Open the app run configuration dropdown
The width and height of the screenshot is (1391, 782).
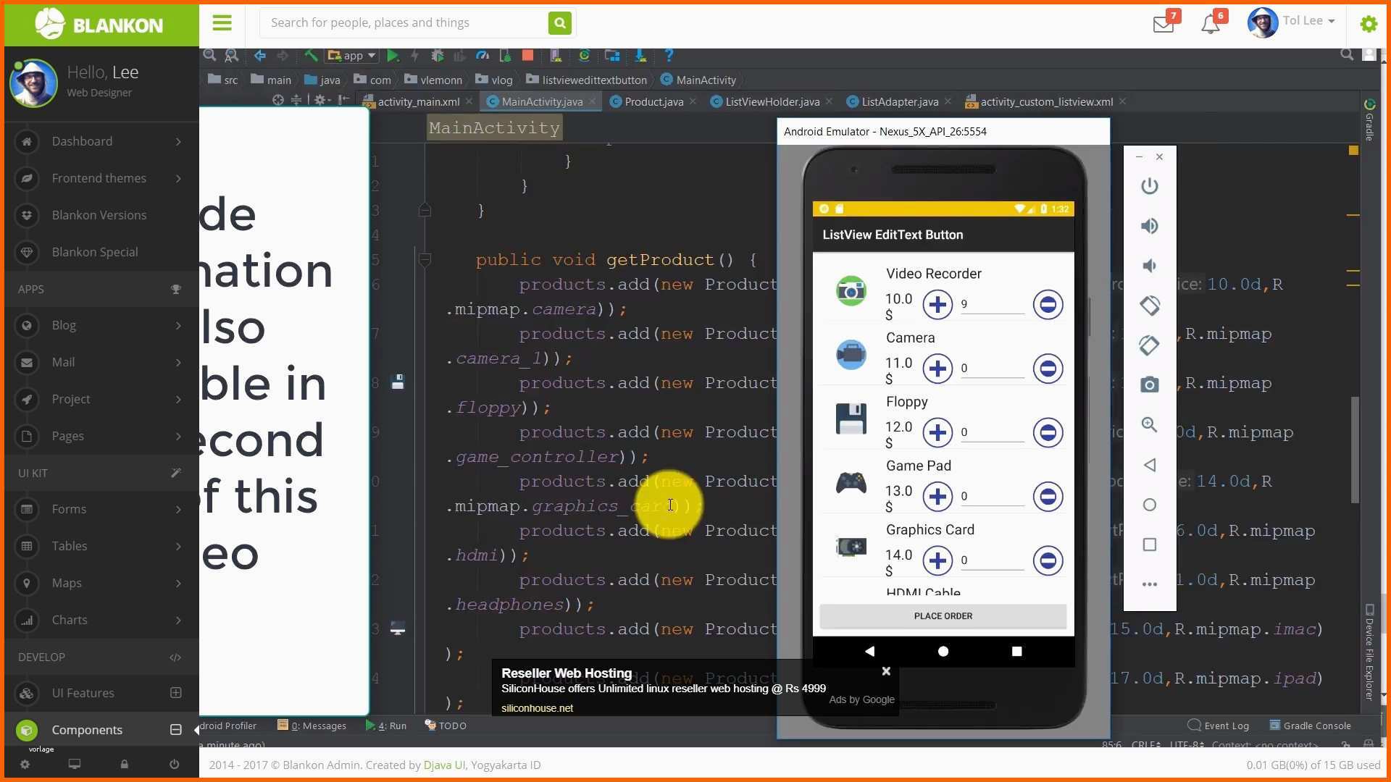tap(353, 56)
